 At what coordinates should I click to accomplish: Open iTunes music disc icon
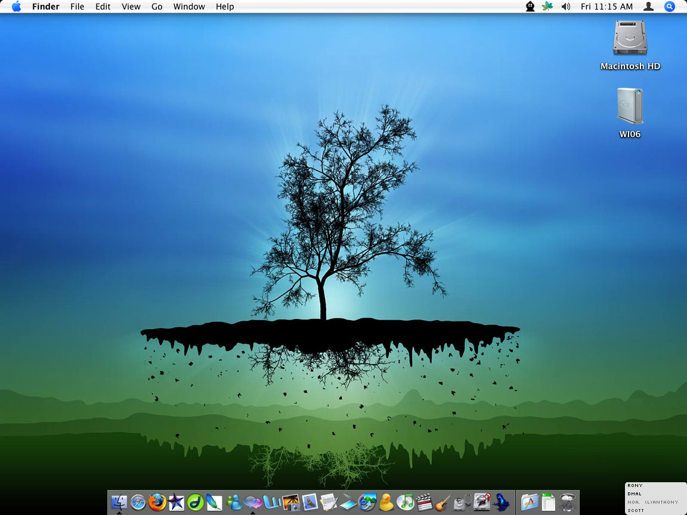tap(406, 502)
